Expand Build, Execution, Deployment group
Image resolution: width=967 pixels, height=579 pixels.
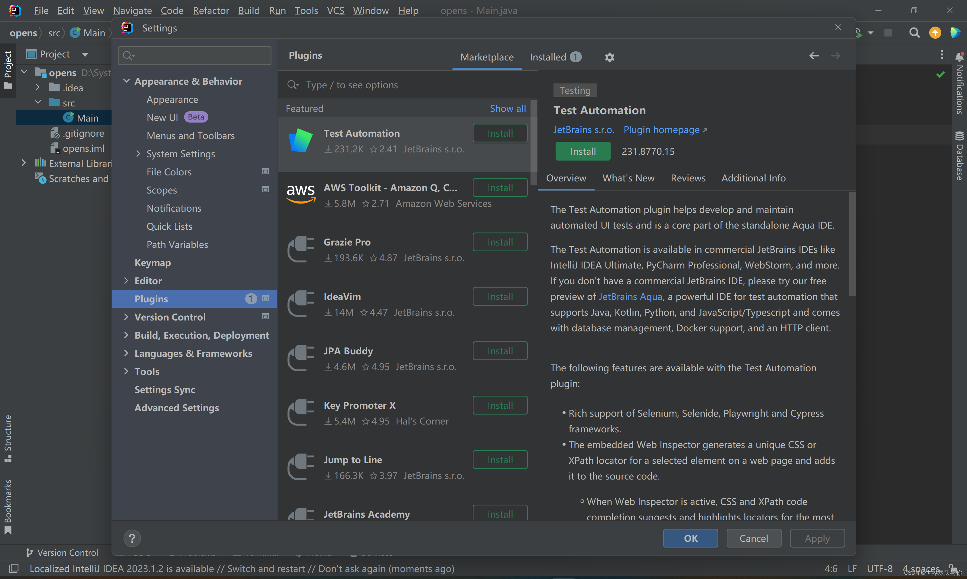click(x=126, y=335)
